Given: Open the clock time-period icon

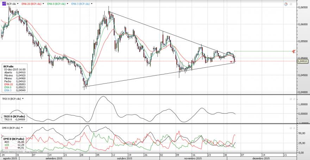Looking at the screenshot, I should coord(286,4).
